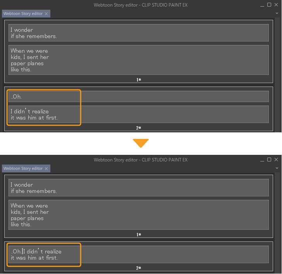Click "I wonder if she remembers" box in upper window

[138, 33]
